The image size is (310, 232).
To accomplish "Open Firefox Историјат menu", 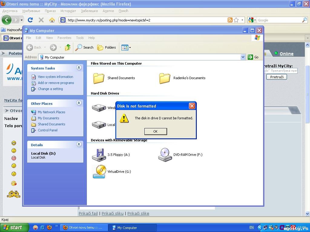I will (68, 11).
